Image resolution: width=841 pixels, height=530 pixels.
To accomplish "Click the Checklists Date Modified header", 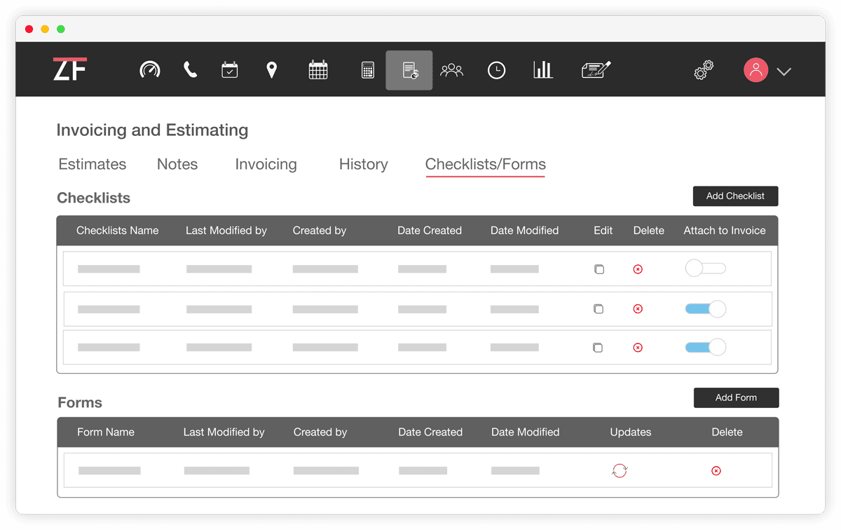I will pos(525,230).
